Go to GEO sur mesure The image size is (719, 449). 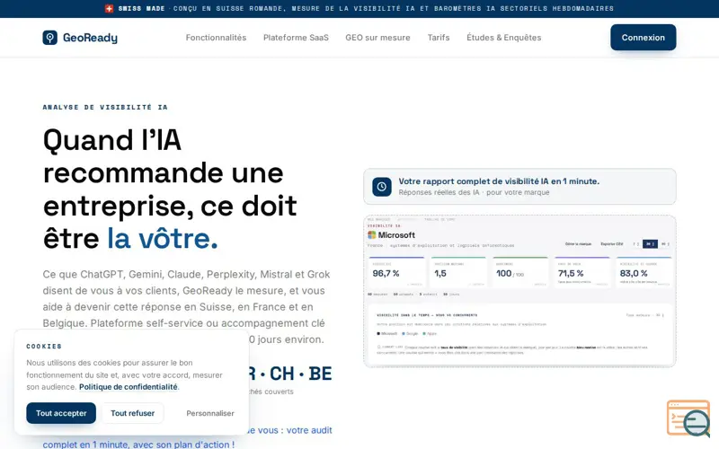(377, 38)
